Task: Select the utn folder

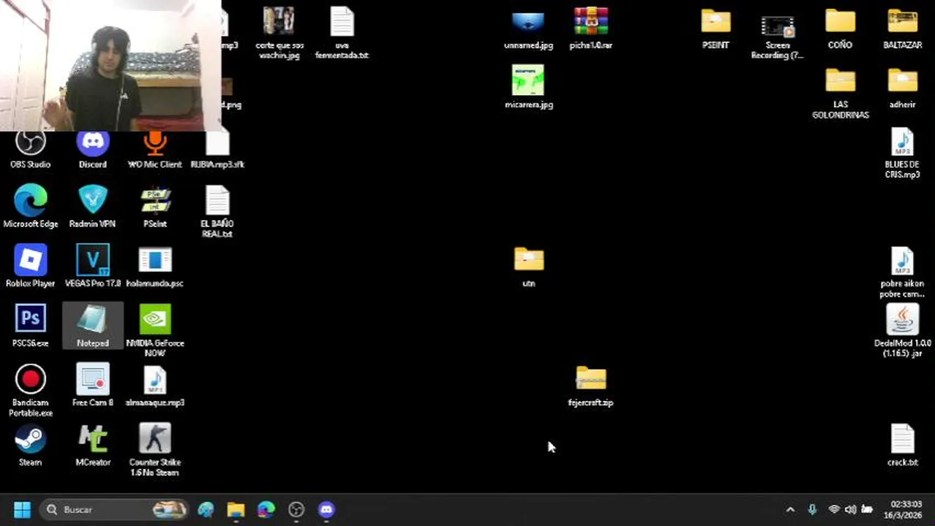Action: [528, 267]
